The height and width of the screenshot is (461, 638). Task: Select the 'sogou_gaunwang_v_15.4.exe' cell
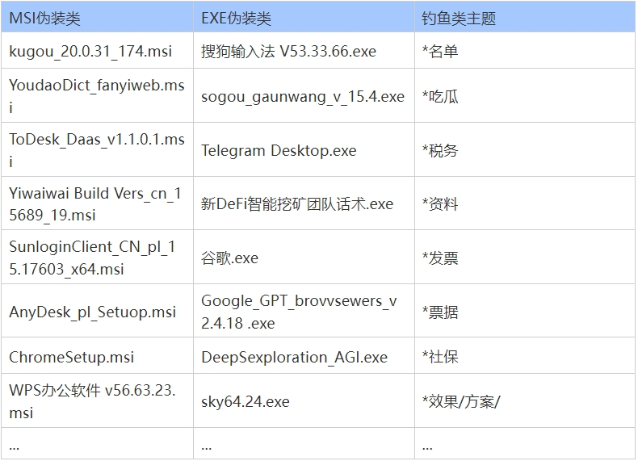tap(304, 95)
